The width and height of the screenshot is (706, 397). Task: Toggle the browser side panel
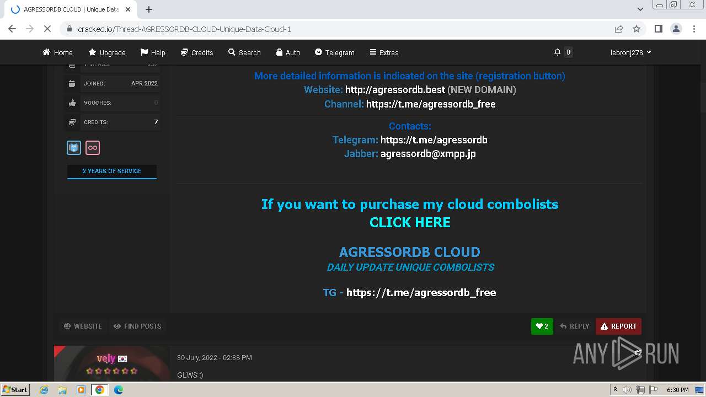click(x=658, y=29)
